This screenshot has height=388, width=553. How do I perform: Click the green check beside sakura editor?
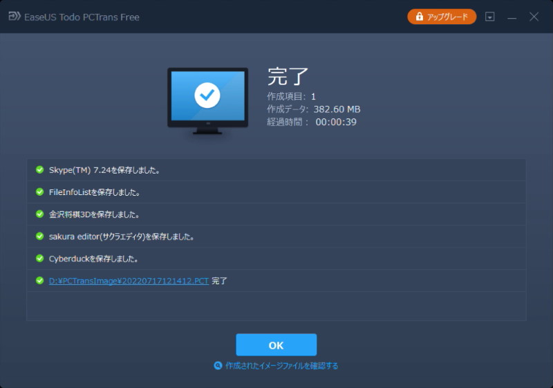click(x=39, y=237)
